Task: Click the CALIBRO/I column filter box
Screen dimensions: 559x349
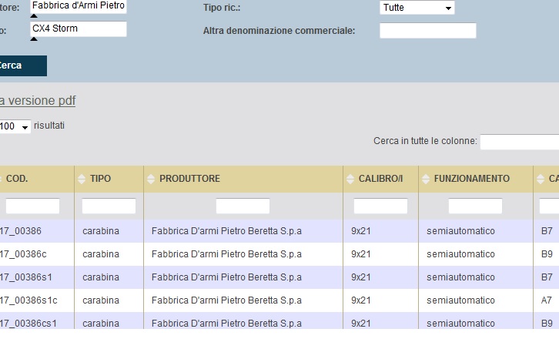Action: pyautogui.click(x=380, y=206)
